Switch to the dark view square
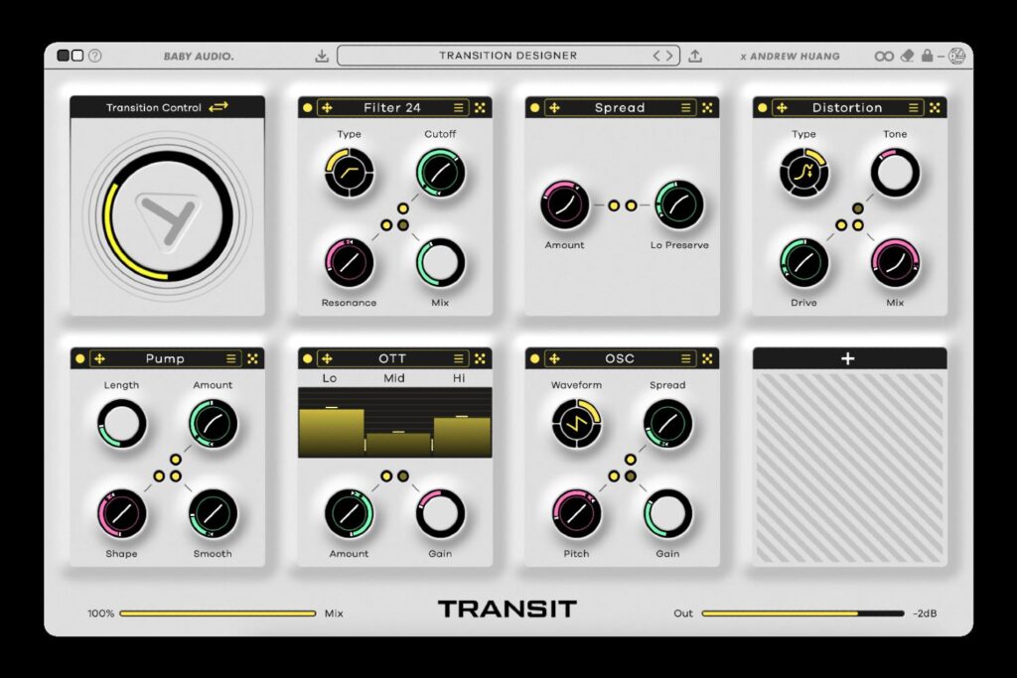 (x=64, y=56)
